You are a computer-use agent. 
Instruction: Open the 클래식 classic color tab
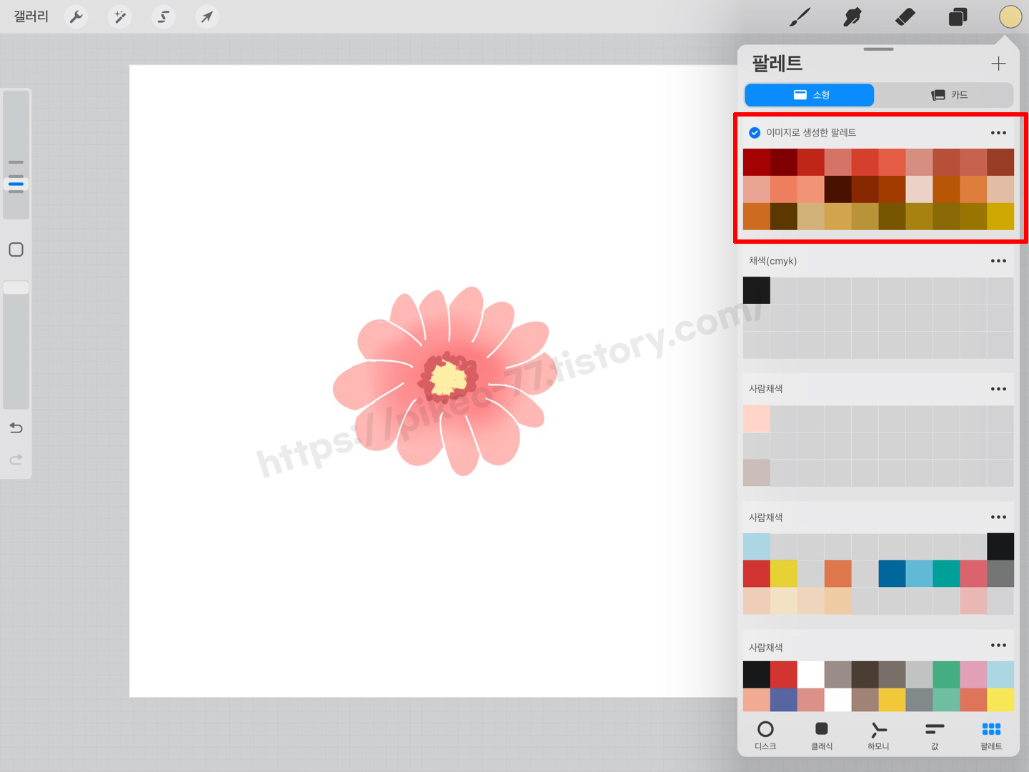822,735
